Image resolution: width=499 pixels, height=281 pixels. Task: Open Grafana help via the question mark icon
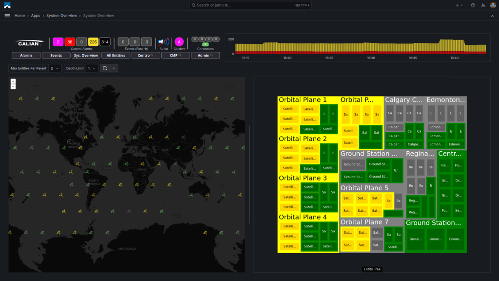pos(473,5)
